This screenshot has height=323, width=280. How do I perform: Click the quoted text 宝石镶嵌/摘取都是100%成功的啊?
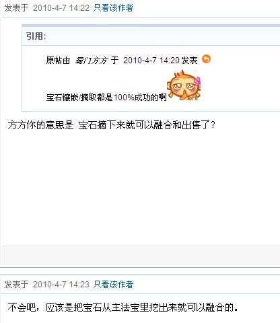click(106, 98)
